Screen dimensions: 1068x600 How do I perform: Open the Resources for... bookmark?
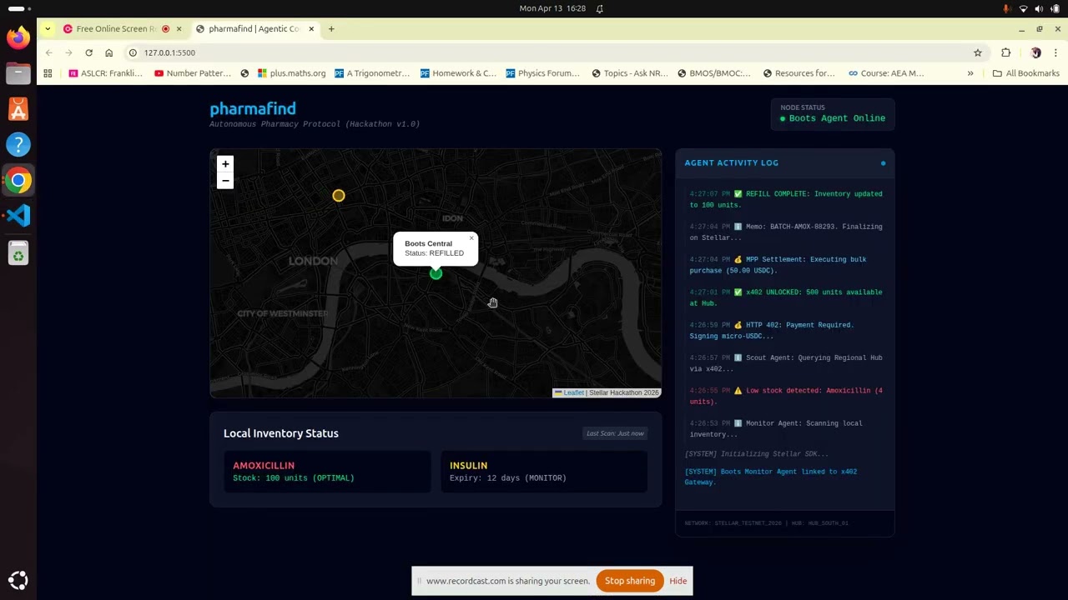(x=798, y=73)
